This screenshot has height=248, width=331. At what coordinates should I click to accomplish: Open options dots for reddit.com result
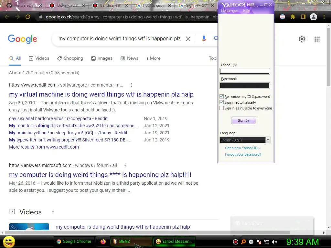point(131,85)
